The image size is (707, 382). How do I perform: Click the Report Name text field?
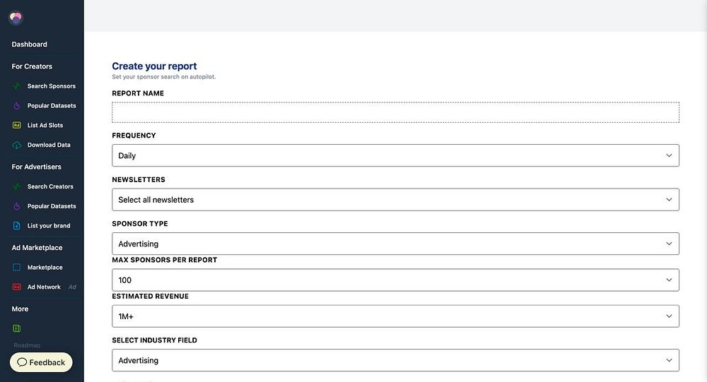pyautogui.click(x=395, y=113)
